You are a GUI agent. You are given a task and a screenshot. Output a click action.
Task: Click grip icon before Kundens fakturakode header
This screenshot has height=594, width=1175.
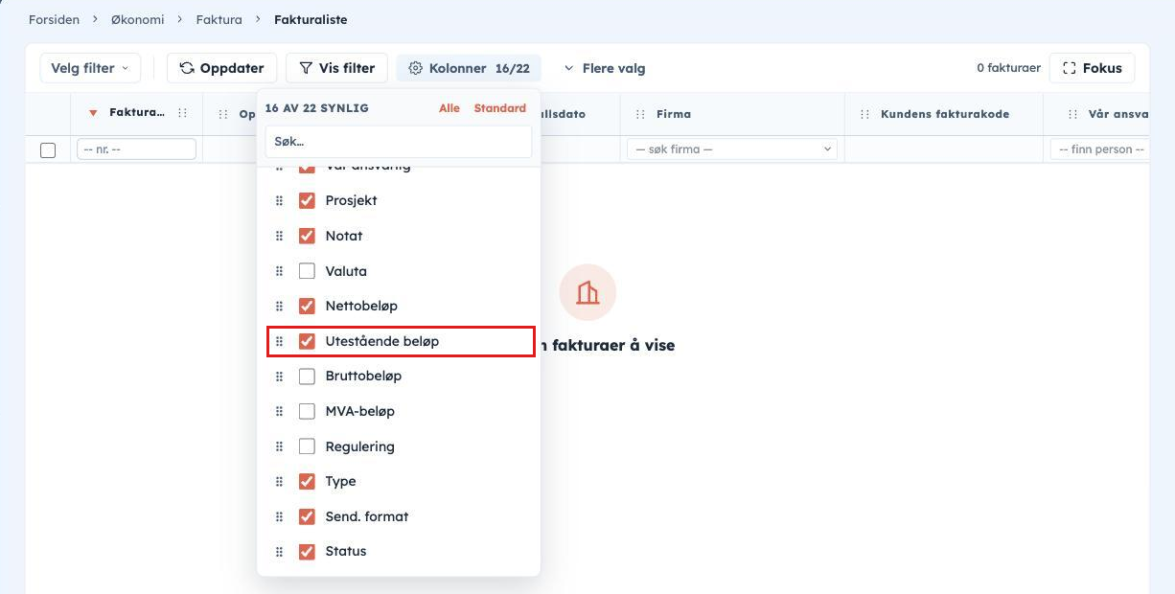pos(864,114)
